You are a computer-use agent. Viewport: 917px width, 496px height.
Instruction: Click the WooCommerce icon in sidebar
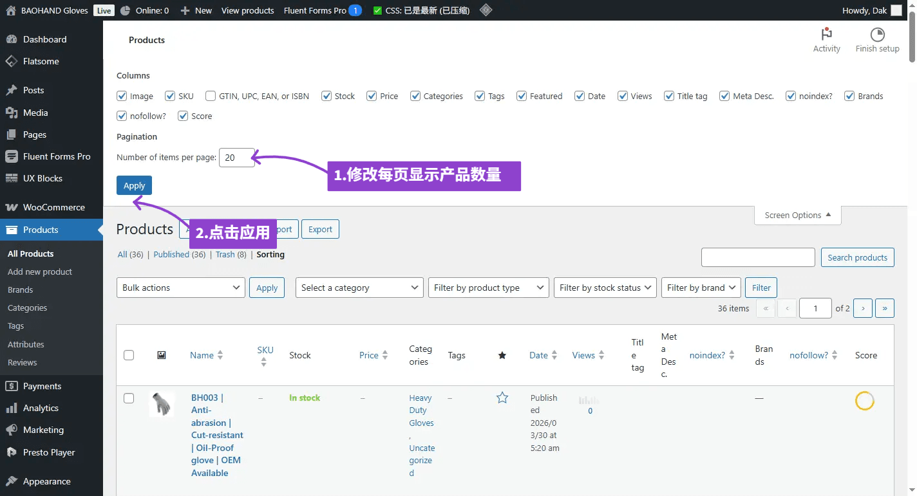coord(12,208)
